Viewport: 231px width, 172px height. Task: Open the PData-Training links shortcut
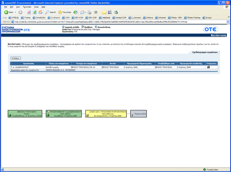click(192, 18)
